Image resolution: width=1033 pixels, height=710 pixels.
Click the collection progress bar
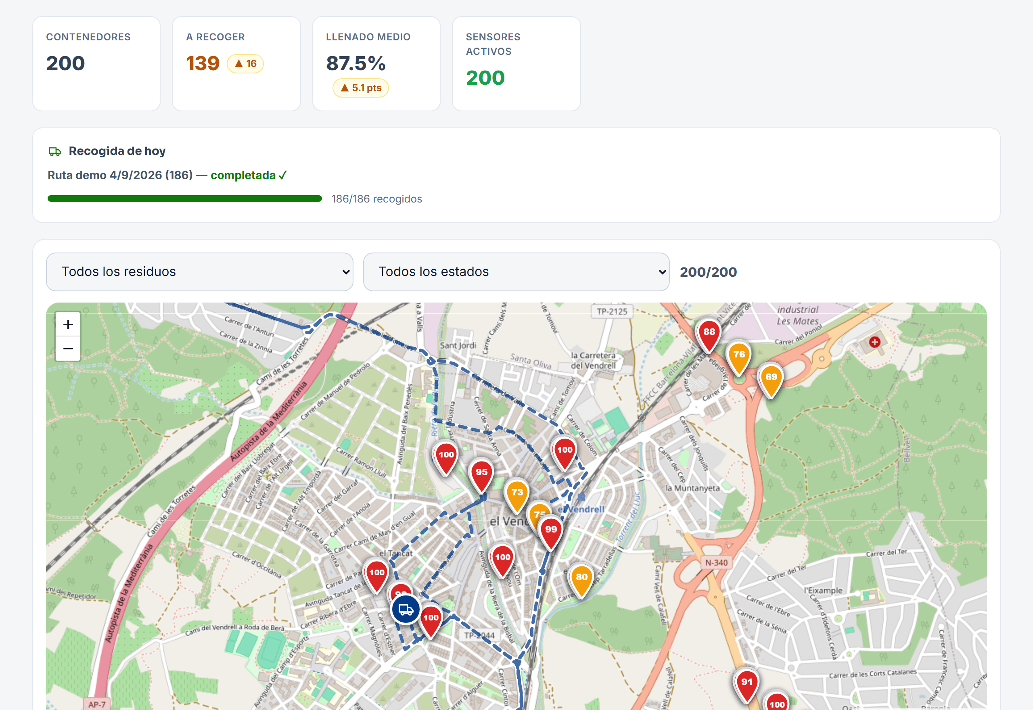[x=185, y=199]
